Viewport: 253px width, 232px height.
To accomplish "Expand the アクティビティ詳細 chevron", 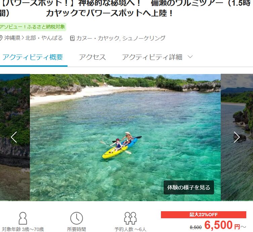I will pos(190,57).
